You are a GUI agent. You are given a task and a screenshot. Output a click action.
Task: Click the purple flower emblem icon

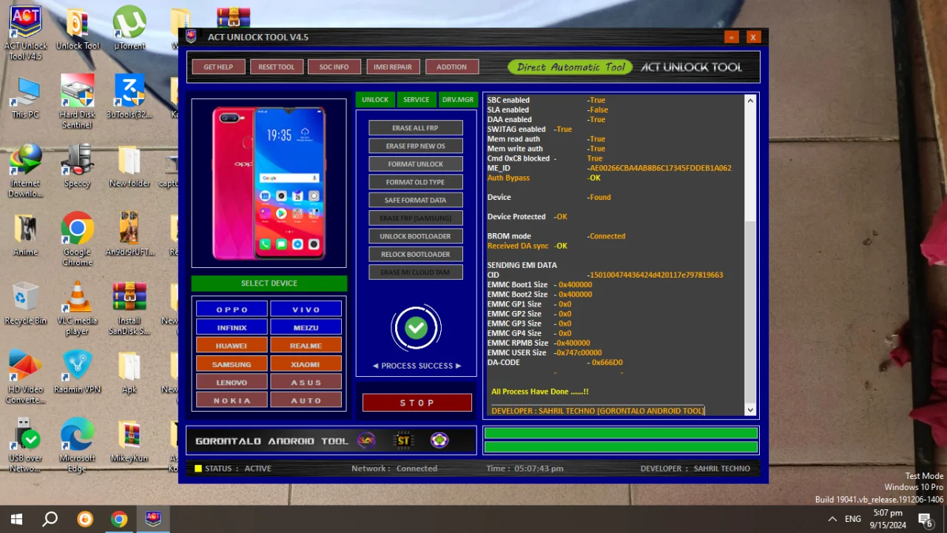click(439, 440)
